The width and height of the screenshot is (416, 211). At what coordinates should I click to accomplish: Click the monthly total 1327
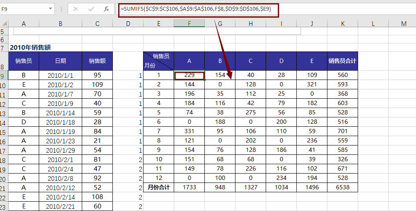251,188
